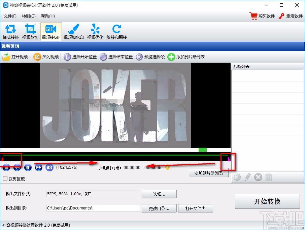The width and height of the screenshot is (305, 230).
Task: Rewind the video
Action: point(17,167)
